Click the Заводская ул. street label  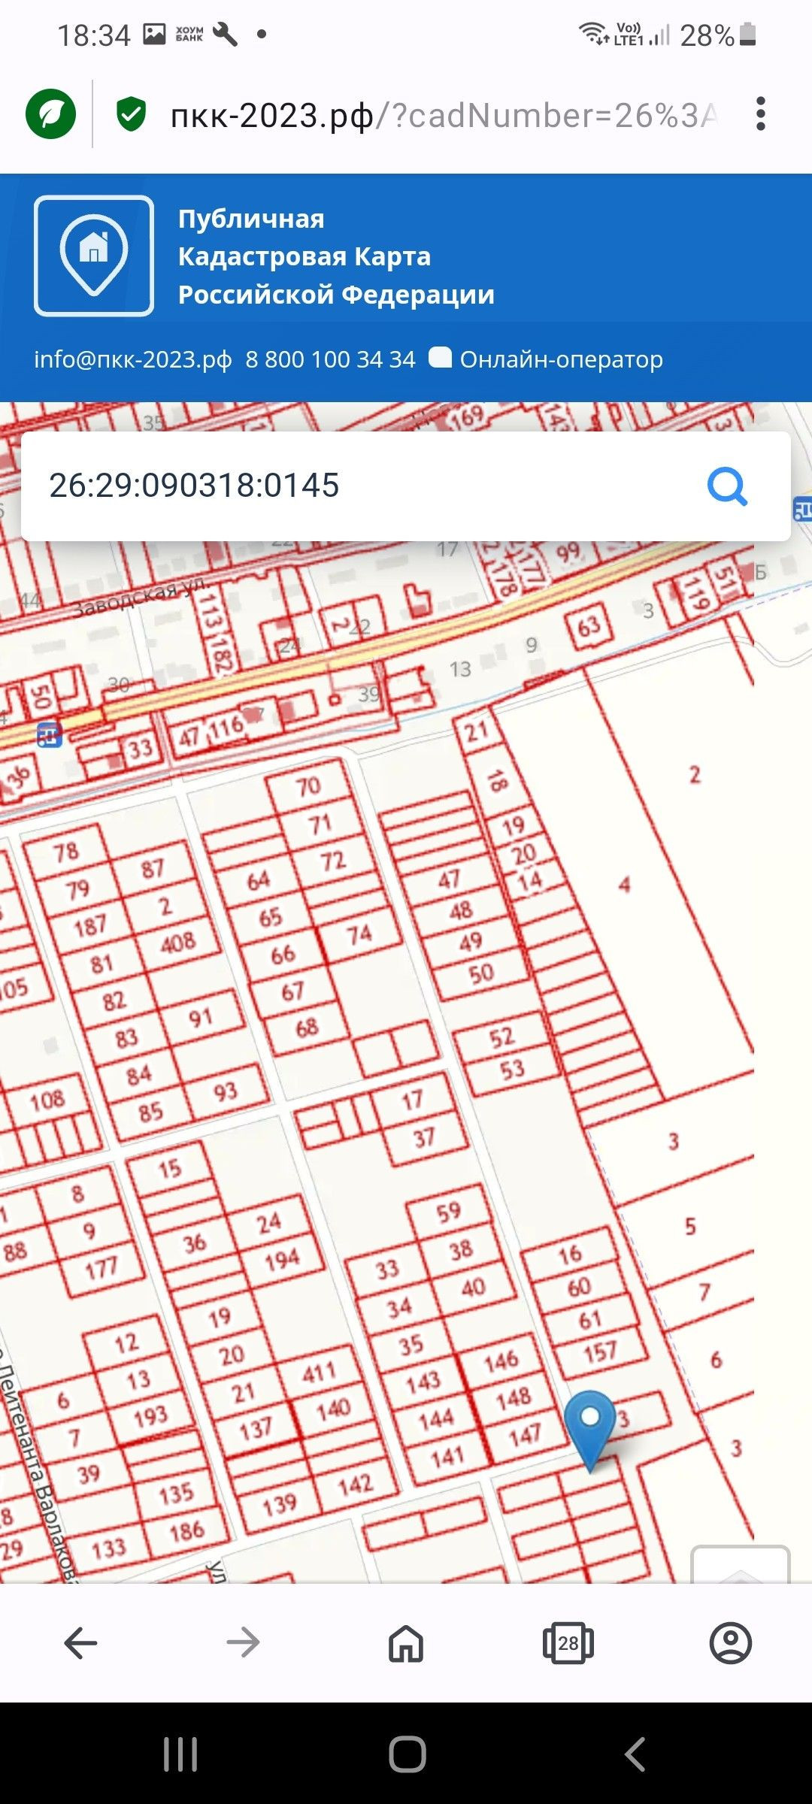click(139, 598)
